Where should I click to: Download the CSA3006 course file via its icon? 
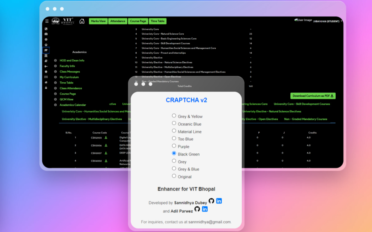pyautogui.click(x=106, y=145)
